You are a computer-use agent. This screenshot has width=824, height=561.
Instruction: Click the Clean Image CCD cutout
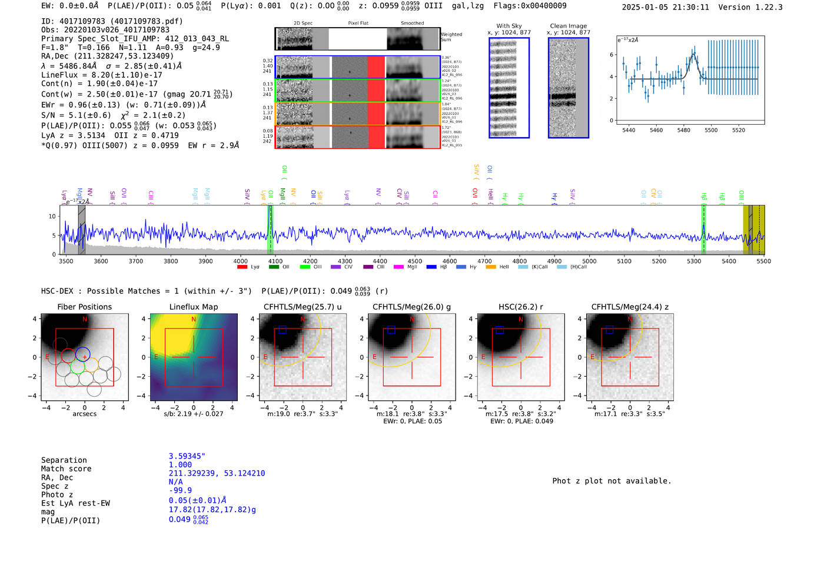(x=569, y=88)
